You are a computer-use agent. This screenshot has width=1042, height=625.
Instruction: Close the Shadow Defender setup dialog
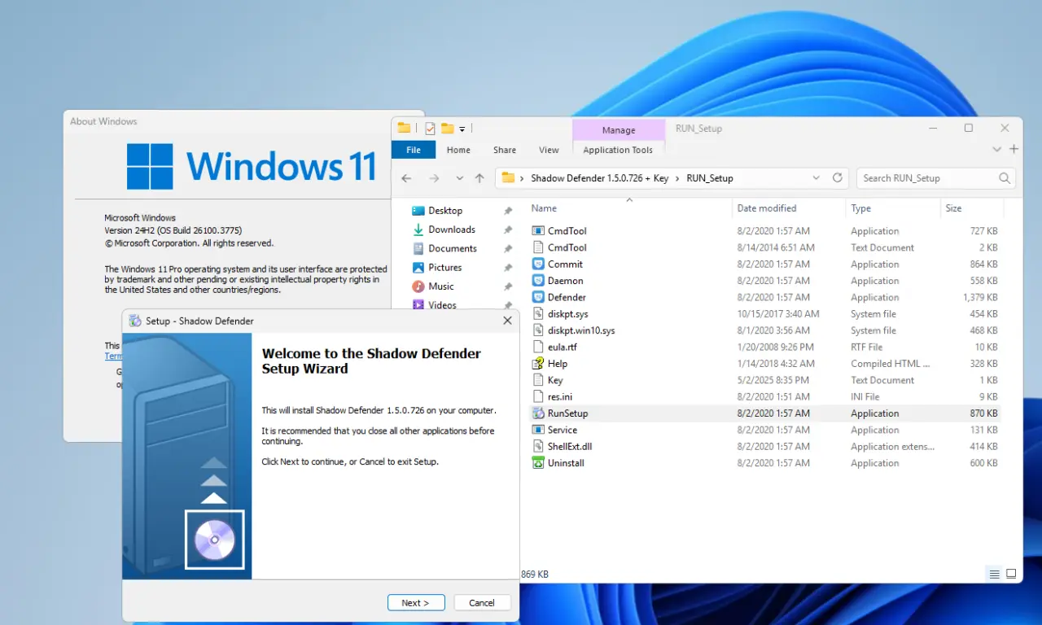pyautogui.click(x=507, y=321)
